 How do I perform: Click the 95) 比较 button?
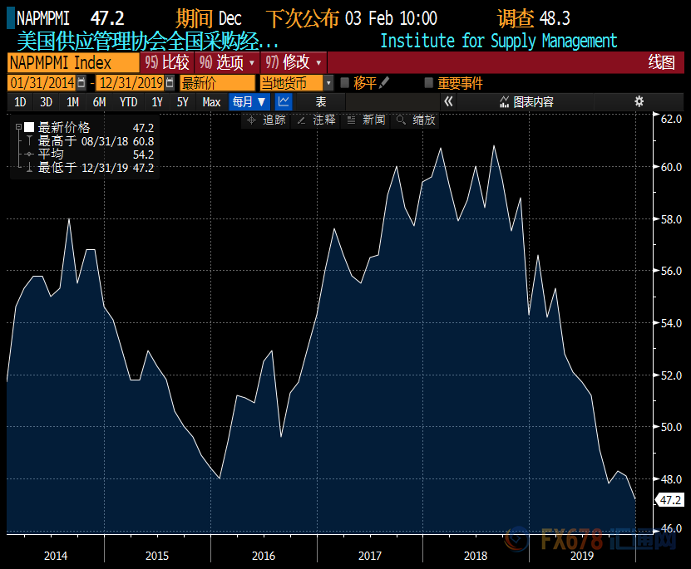166,62
